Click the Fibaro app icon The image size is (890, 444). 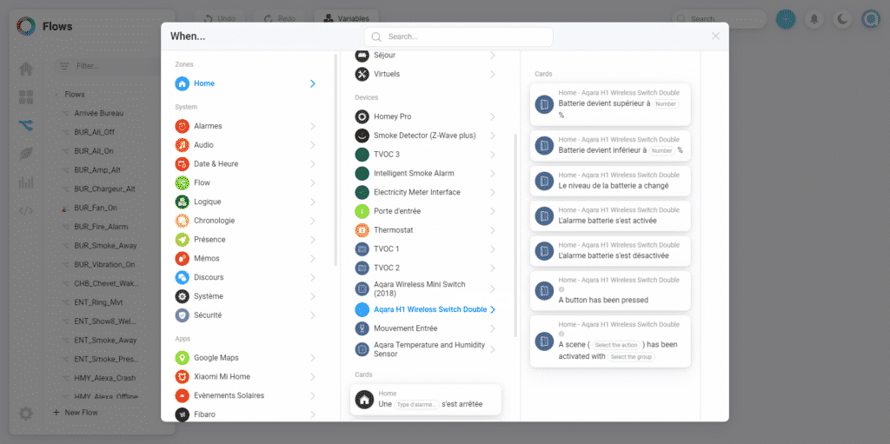(183, 414)
